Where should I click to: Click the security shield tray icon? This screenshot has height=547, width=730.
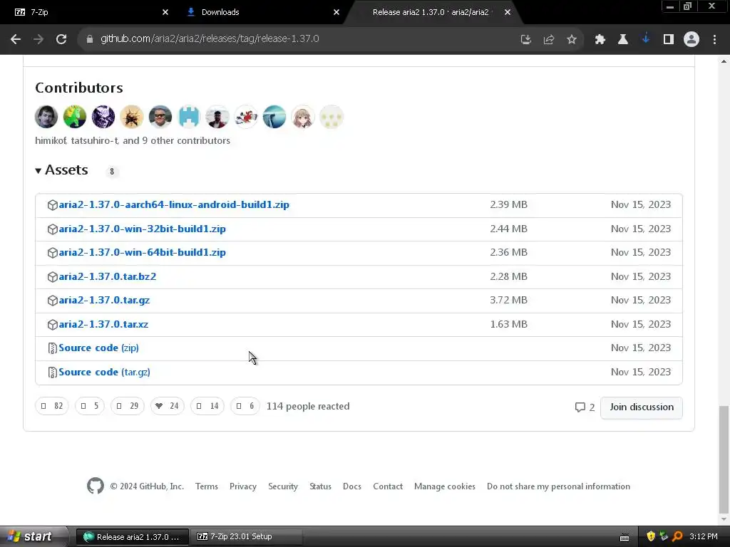(651, 536)
